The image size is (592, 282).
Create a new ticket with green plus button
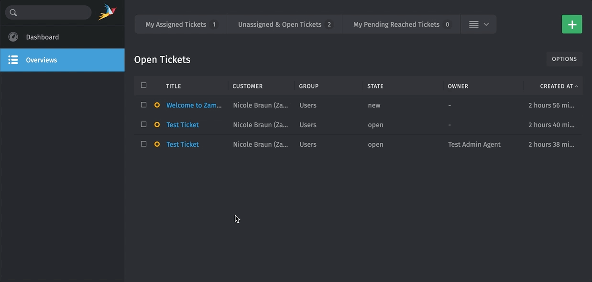pyautogui.click(x=572, y=24)
